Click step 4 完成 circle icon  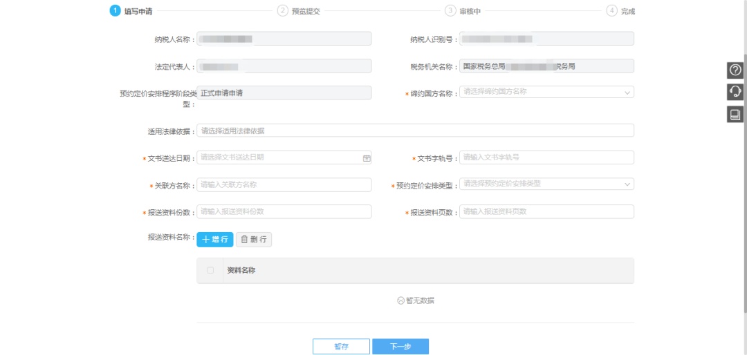[x=611, y=10]
